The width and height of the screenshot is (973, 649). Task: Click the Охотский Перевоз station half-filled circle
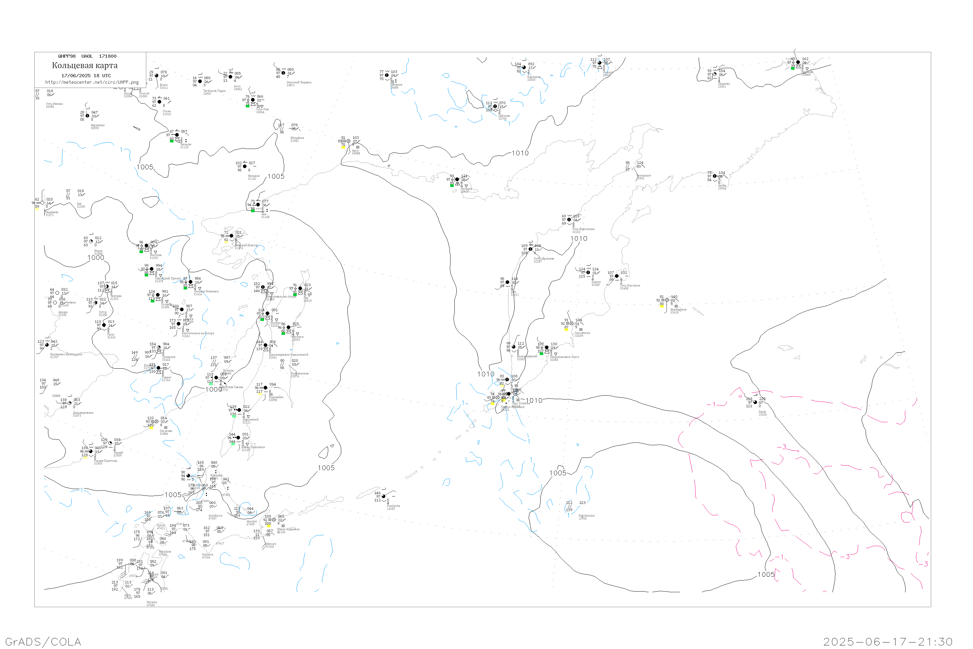(x=283, y=73)
